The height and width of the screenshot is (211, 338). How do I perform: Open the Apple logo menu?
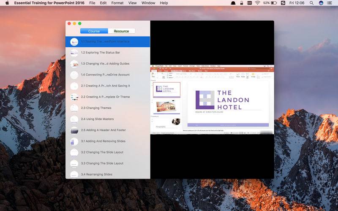click(x=7, y=3)
